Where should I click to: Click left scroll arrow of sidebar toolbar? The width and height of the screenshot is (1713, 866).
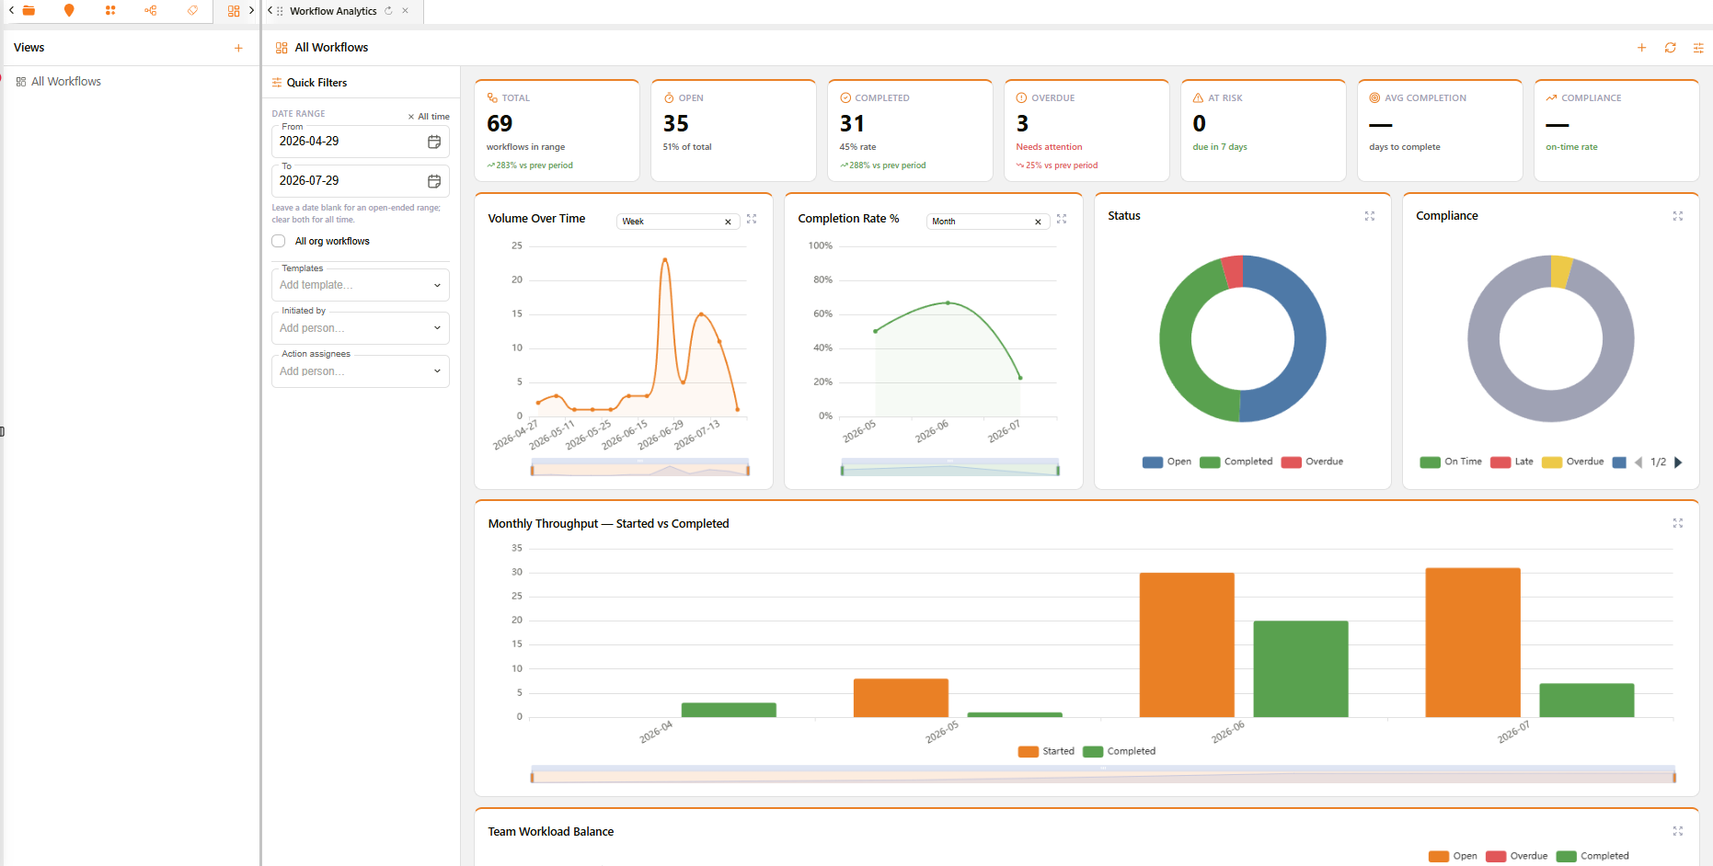(x=11, y=10)
